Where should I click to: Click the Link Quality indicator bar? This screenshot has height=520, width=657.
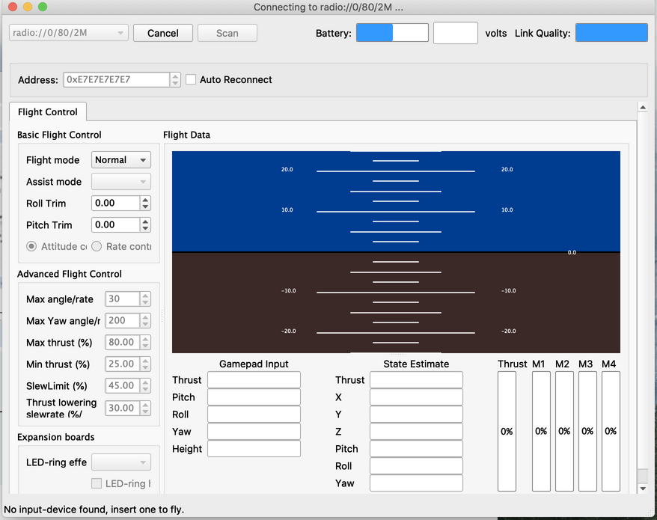[611, 33]
